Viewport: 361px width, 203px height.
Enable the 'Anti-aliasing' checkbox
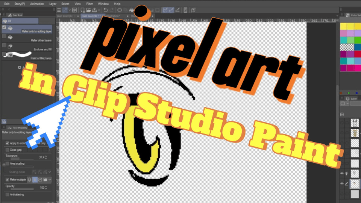(7, 194)
